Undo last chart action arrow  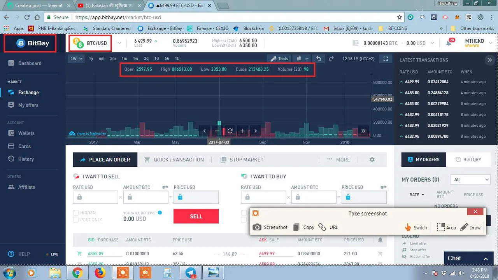coord(319,59)
